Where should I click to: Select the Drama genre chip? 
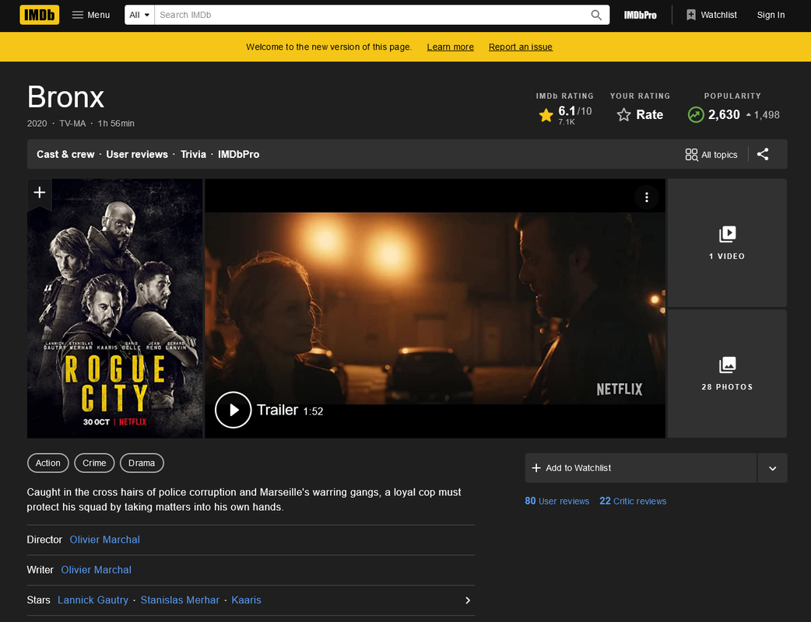click(142, 463)
